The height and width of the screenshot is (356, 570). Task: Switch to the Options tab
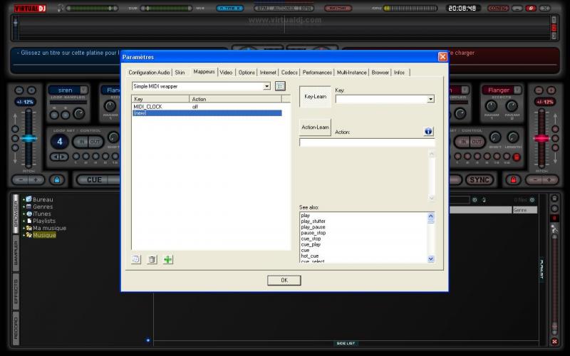pyautogui.click(x=247, y=73)
